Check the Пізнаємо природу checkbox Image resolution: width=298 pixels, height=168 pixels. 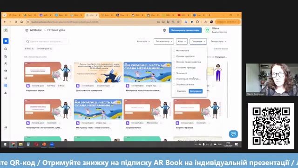pos(174,68)
